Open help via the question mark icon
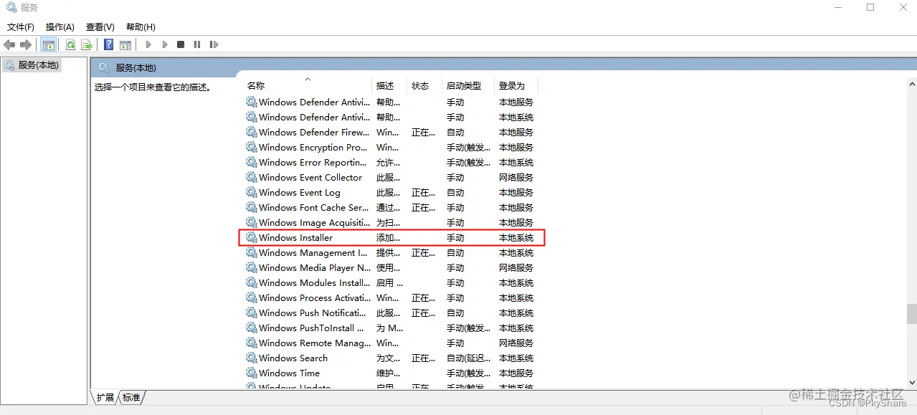 coord(109,44)
